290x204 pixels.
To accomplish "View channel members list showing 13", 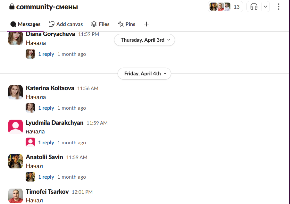I will coord(226,7).
